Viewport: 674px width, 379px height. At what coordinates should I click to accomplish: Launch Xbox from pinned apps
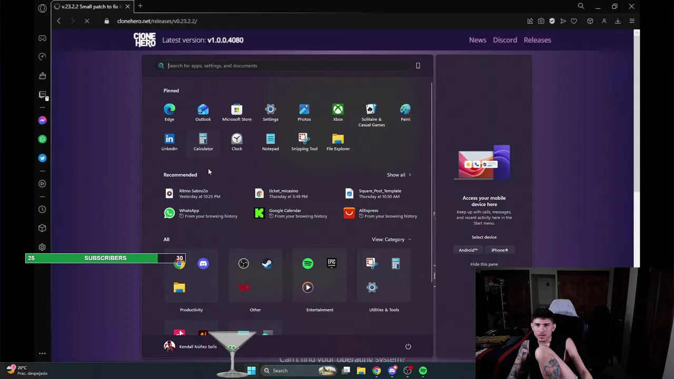338,112
